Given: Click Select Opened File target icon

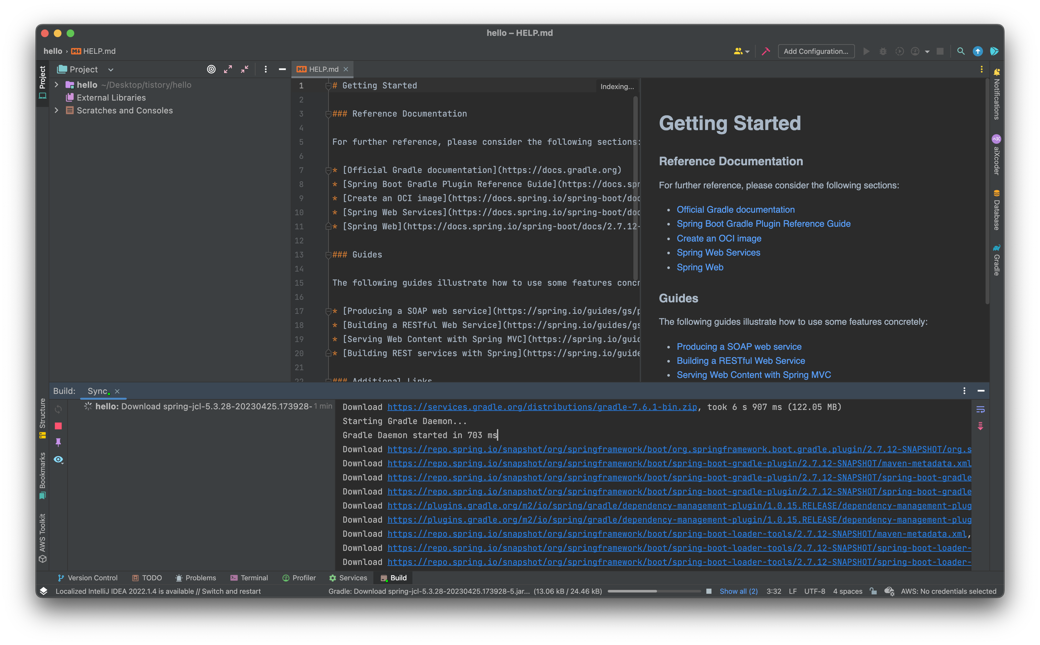Looking at the screenshot, I should [x=211, y=69].
